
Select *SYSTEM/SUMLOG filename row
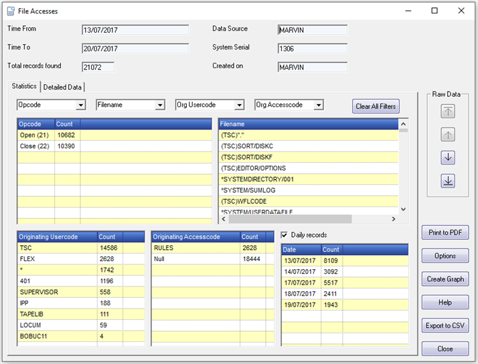coord(309,190)
